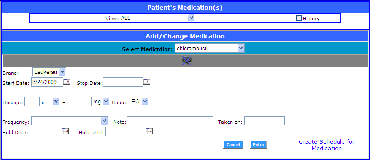Click the Start Date input field
The width and height of the screenshot is (370, 160).
pos(47,82)
